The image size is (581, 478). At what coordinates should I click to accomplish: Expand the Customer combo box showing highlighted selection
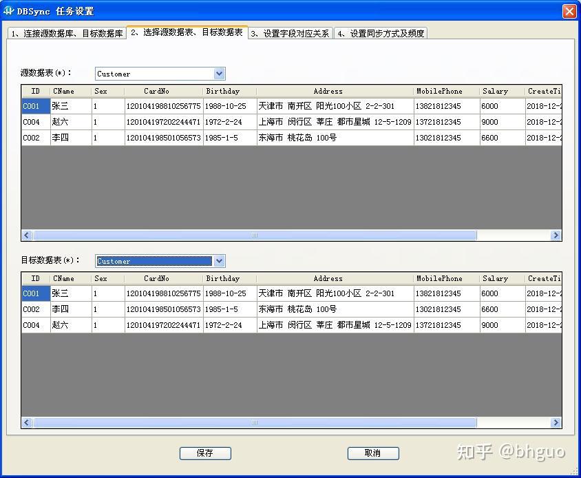218,261
